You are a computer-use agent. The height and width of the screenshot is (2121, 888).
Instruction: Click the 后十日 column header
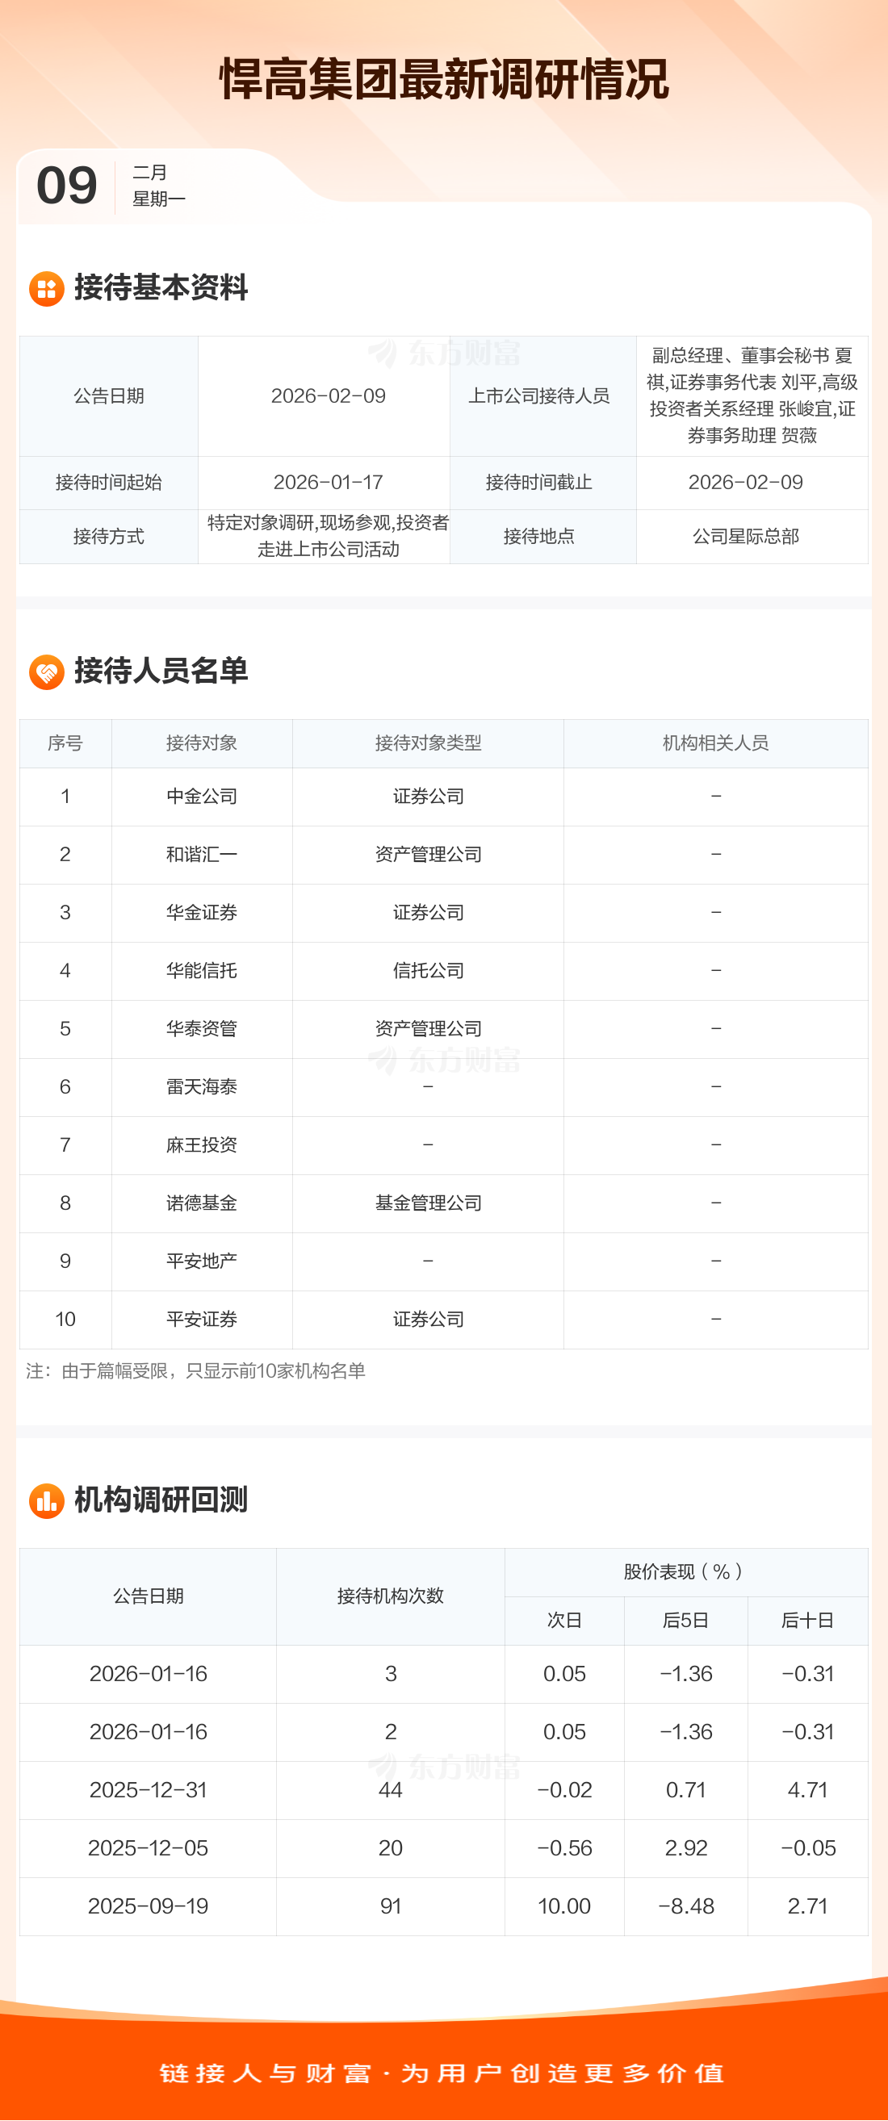click(x=807, y=1621)
